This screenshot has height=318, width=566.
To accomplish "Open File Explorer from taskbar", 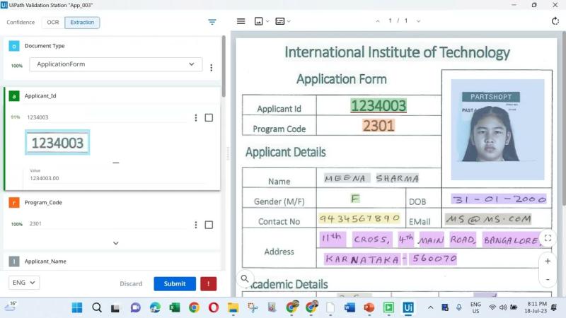I will (233, 307).
